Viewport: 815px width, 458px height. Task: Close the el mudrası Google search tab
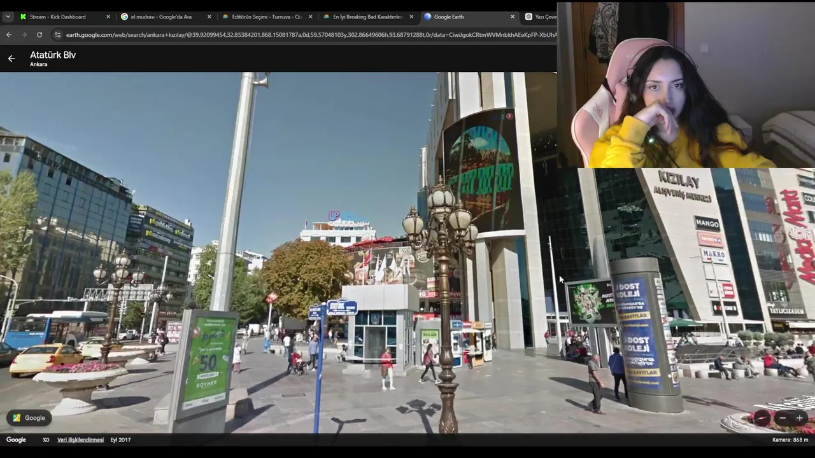pos(209,17)
